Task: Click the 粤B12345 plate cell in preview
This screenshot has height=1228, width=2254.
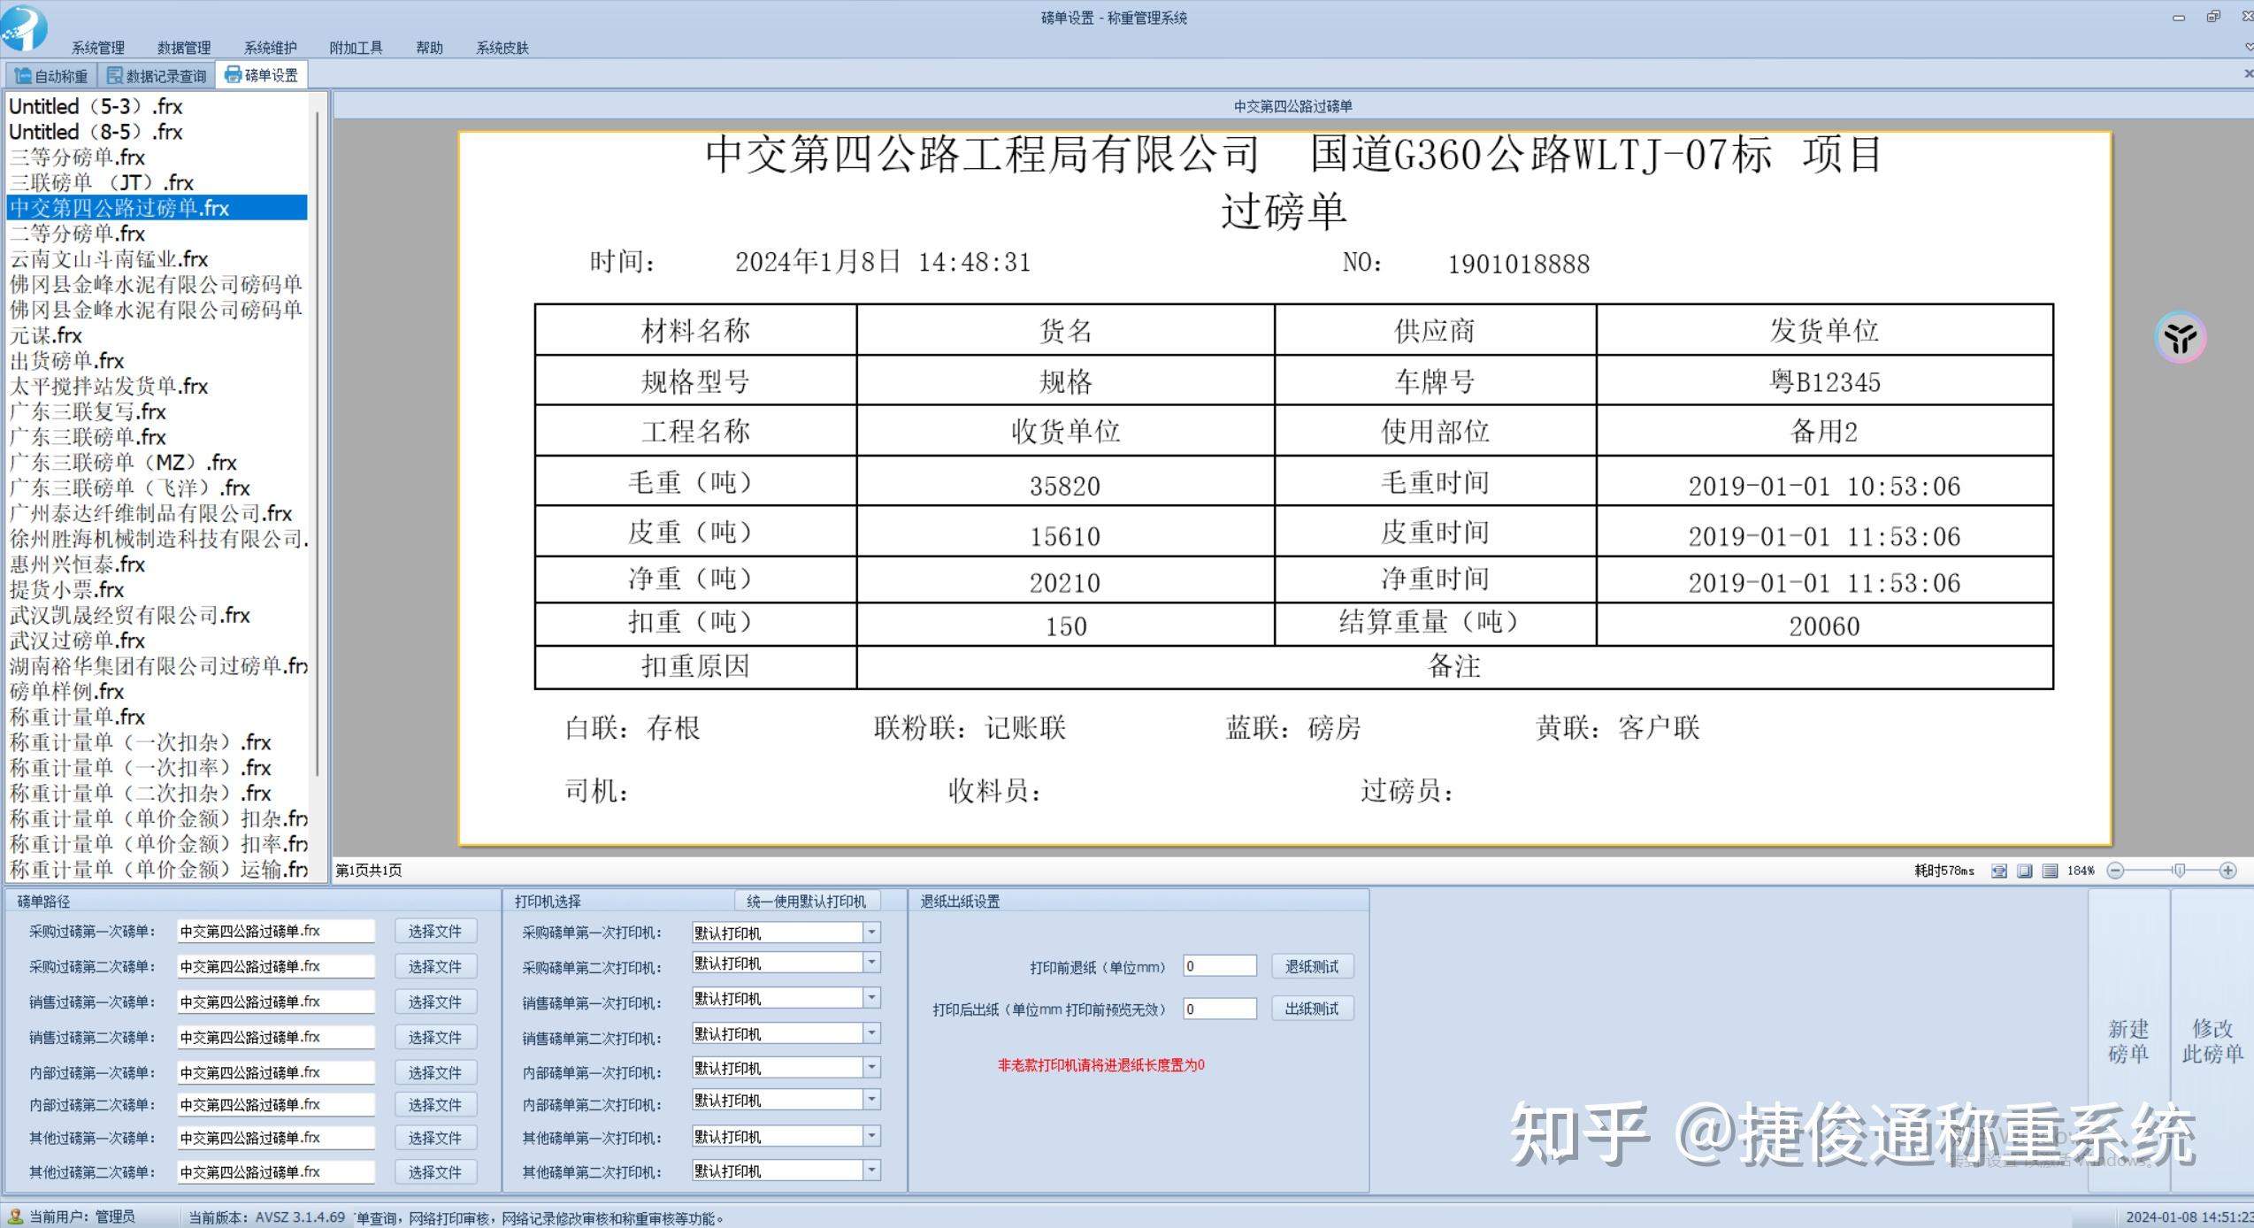Action: pos(1824,381)
